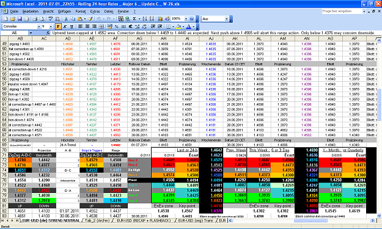Expand the font color palette arrow

tap(193, 26)
